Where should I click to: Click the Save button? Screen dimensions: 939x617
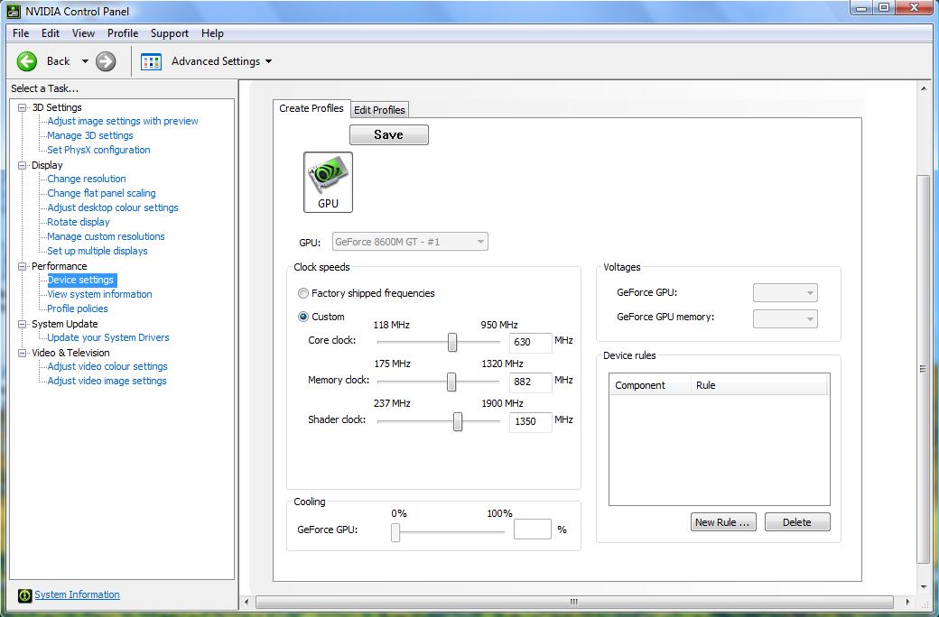tap(388, 134)
